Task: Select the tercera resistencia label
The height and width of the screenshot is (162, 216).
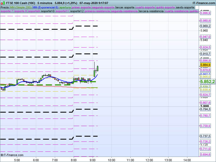Action: pyautogui.click(x=151, y=11)
